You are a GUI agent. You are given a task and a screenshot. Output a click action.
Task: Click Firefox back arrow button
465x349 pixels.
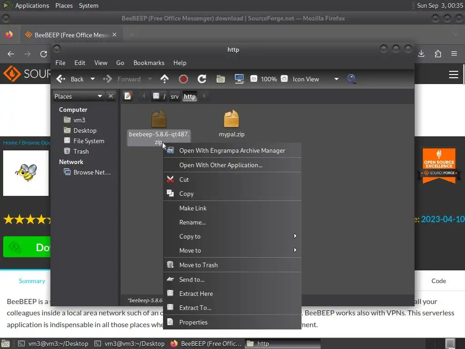pos(11,54)
